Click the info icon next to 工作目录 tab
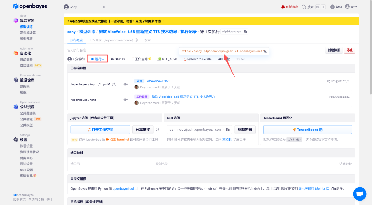Viewport: 372px width, 205px height. coord(136,40)
